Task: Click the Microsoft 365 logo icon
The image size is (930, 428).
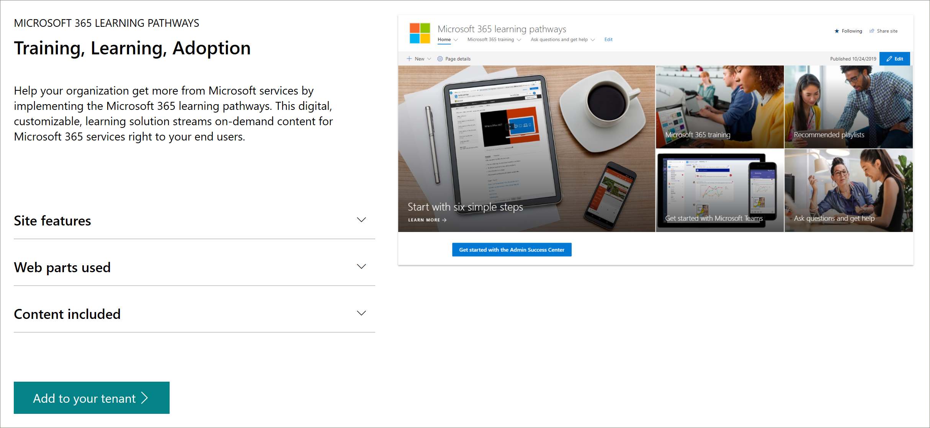Action: point(419,33)
